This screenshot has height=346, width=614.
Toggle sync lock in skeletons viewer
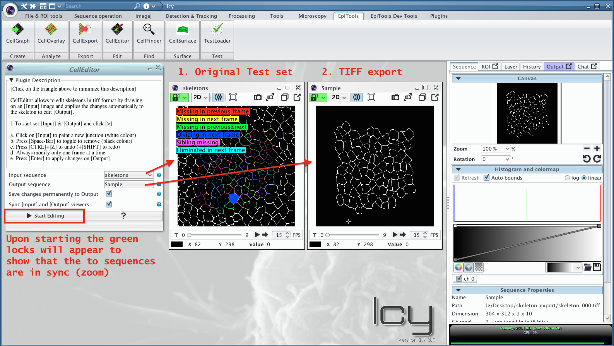(x=179, y=98)
